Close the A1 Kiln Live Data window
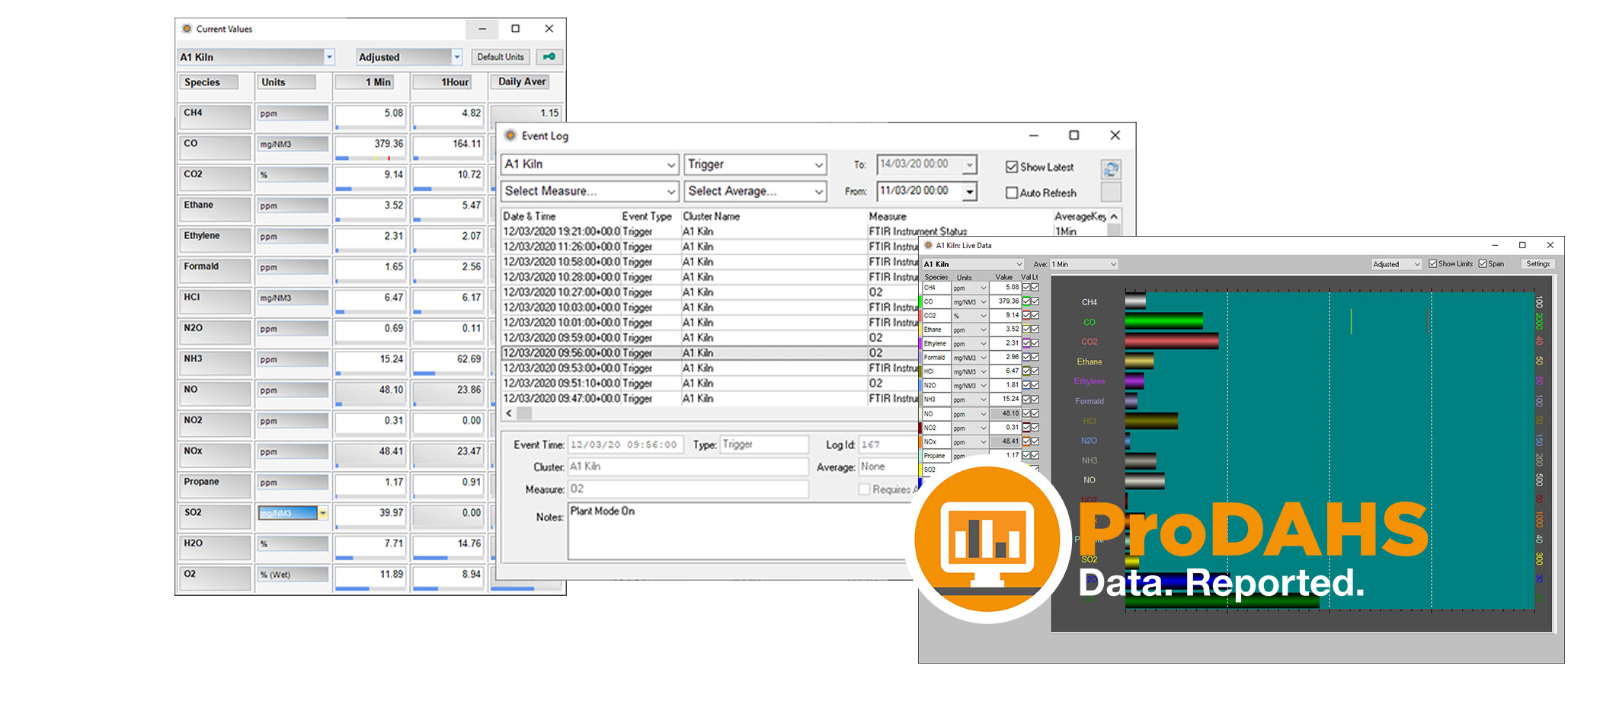Screen dimensions: 1600x723 point(1550,245)
